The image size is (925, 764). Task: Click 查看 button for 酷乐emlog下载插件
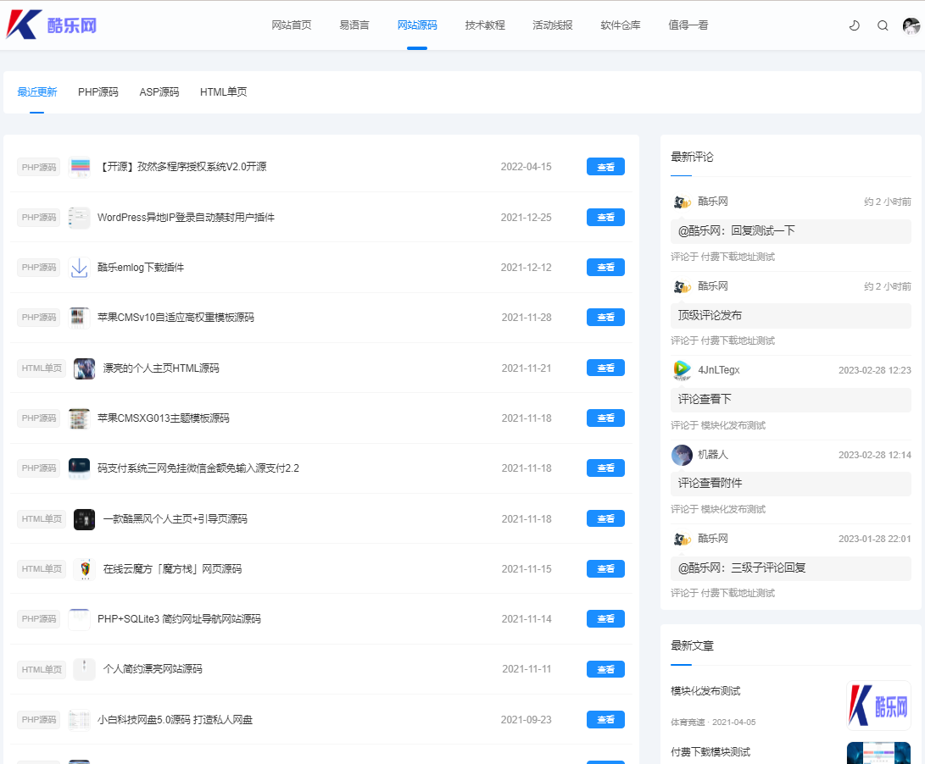tap(606, 267)
